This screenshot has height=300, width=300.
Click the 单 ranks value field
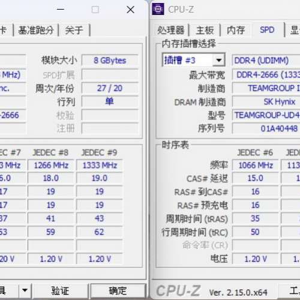tap(110, 101)
